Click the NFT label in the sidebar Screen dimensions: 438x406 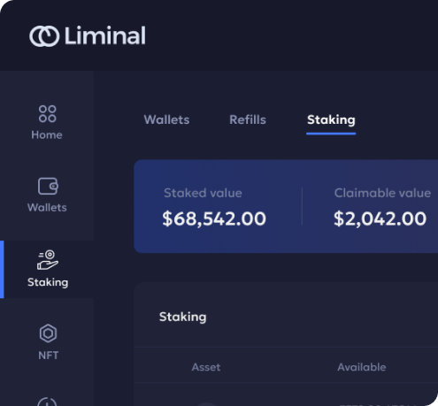49,356
